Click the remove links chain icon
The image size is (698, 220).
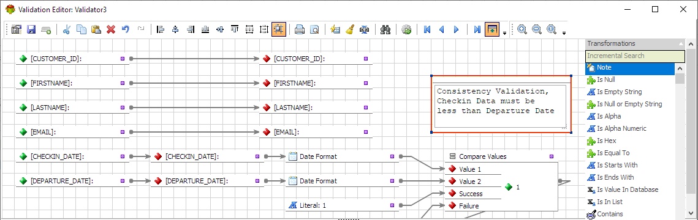click(x=365, y=30)
